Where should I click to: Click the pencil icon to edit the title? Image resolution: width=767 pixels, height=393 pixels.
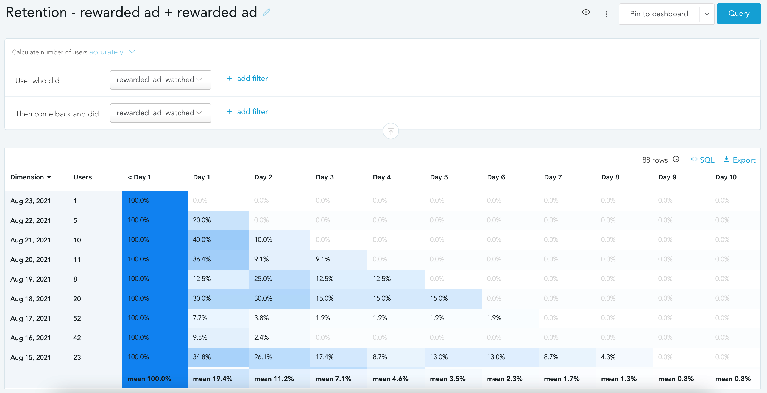coord(266,12)
